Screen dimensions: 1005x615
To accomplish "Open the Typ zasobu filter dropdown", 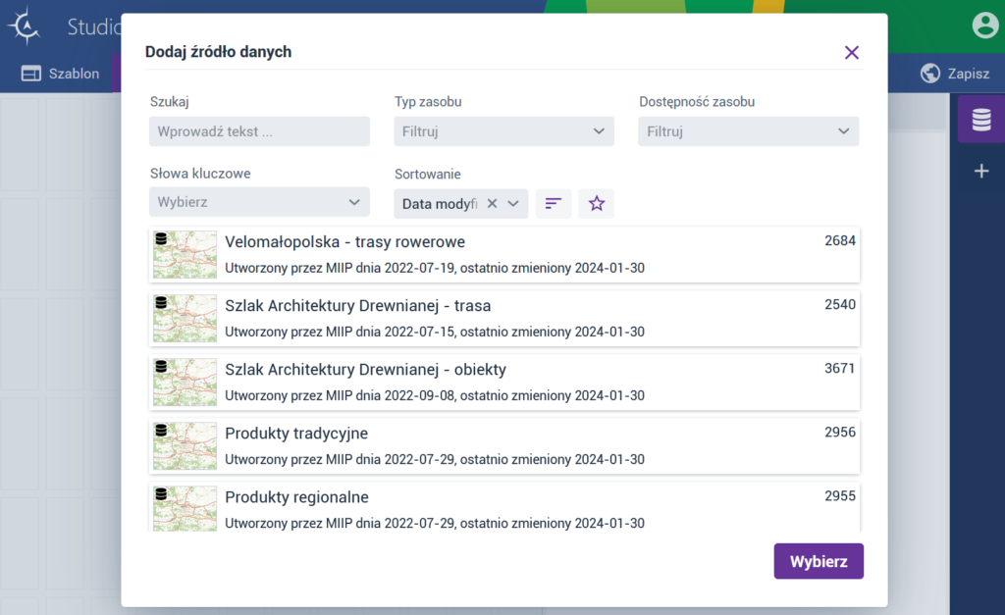I will pyautogui.click(x=503, y=131).
